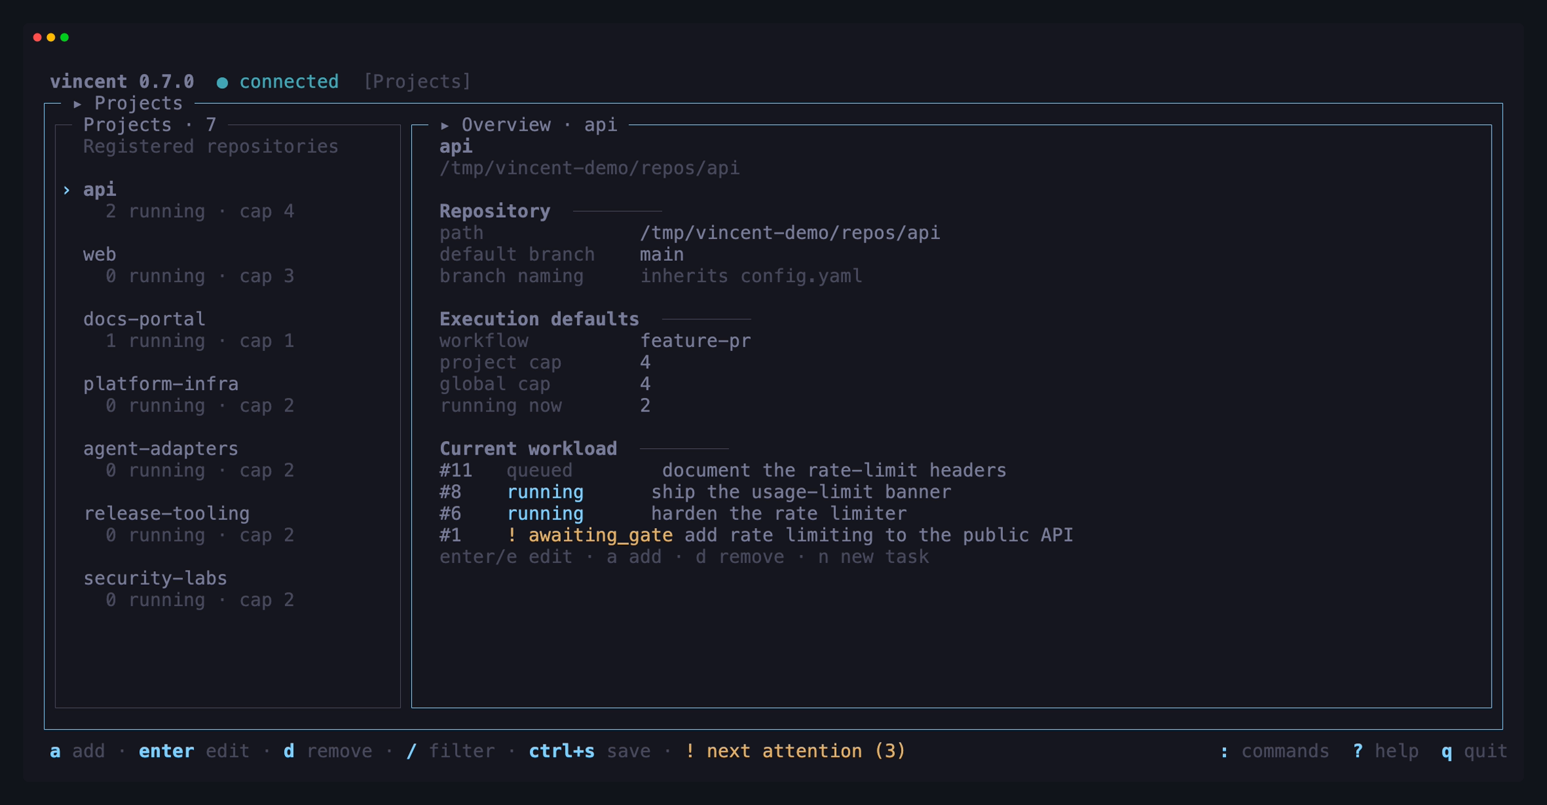Image resolution: width=1547 pixels, height=805 pixels.
Task: Click the 'ctrl+s save' footer shortcut
Action: tap(590, 751)
